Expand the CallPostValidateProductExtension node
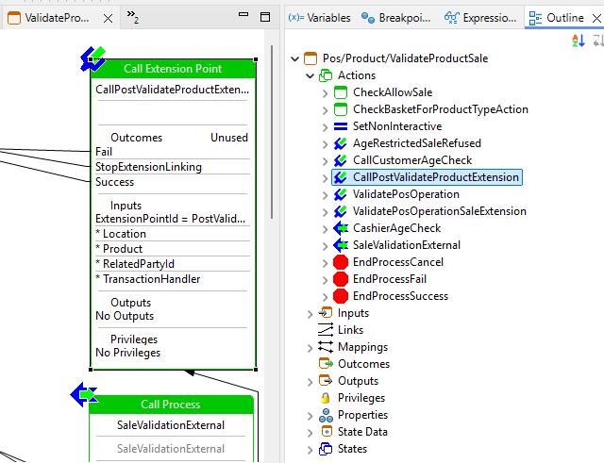 (325, 178)
